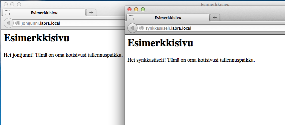
Task: Open a new tab in the jonijunni window
Action: pos(91,13)
